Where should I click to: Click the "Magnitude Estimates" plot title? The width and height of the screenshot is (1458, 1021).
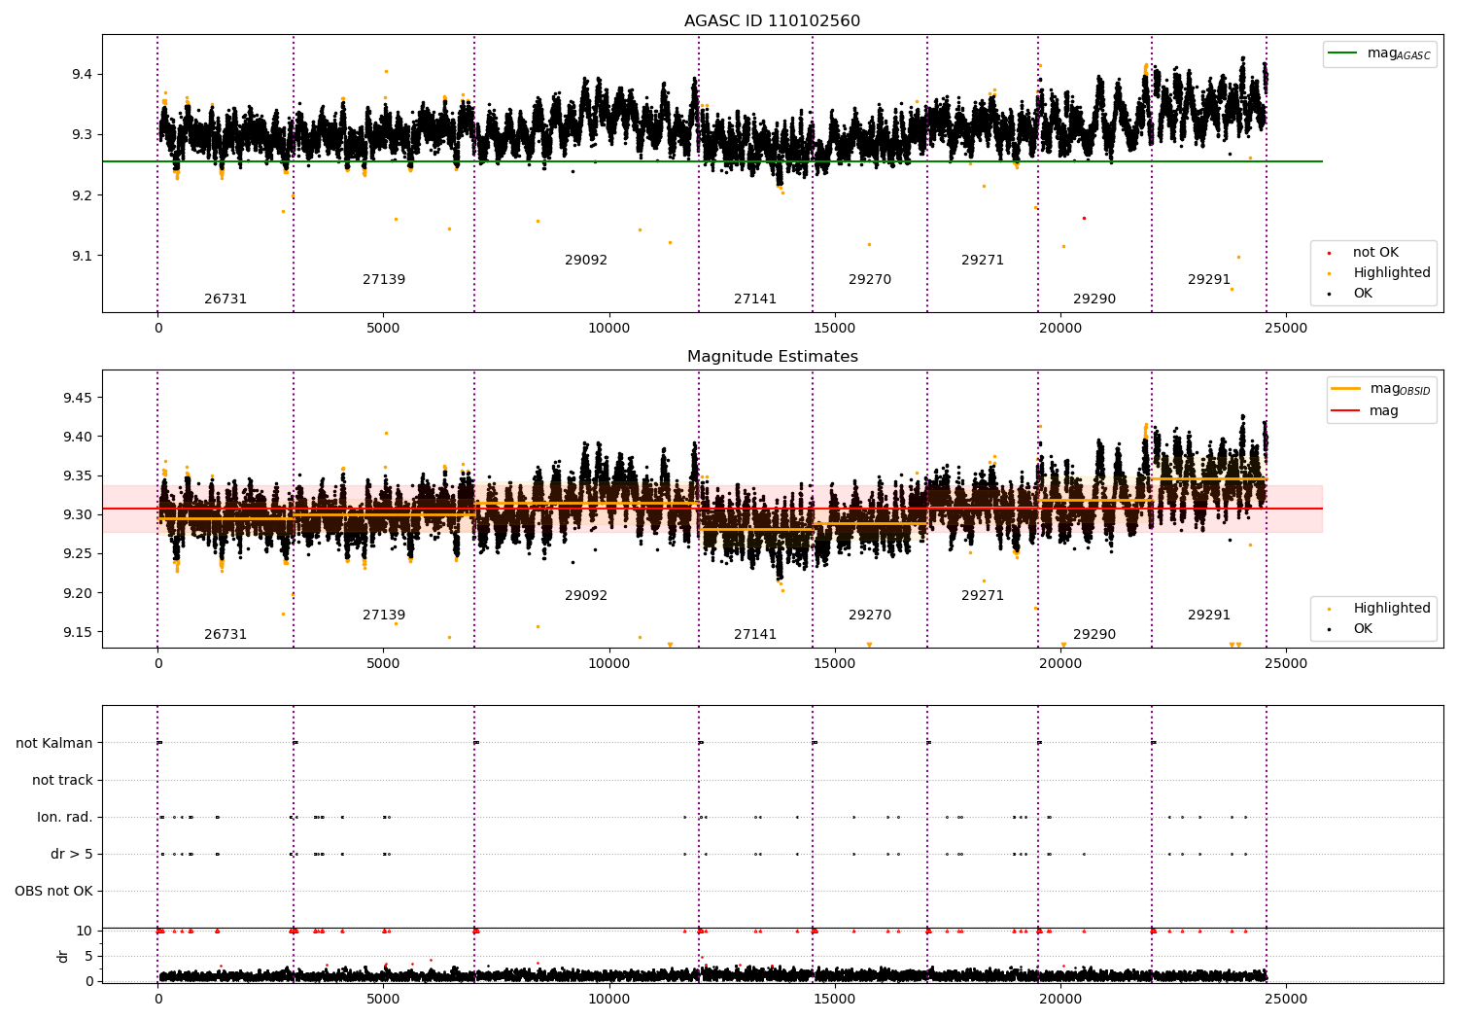(773, 357)
